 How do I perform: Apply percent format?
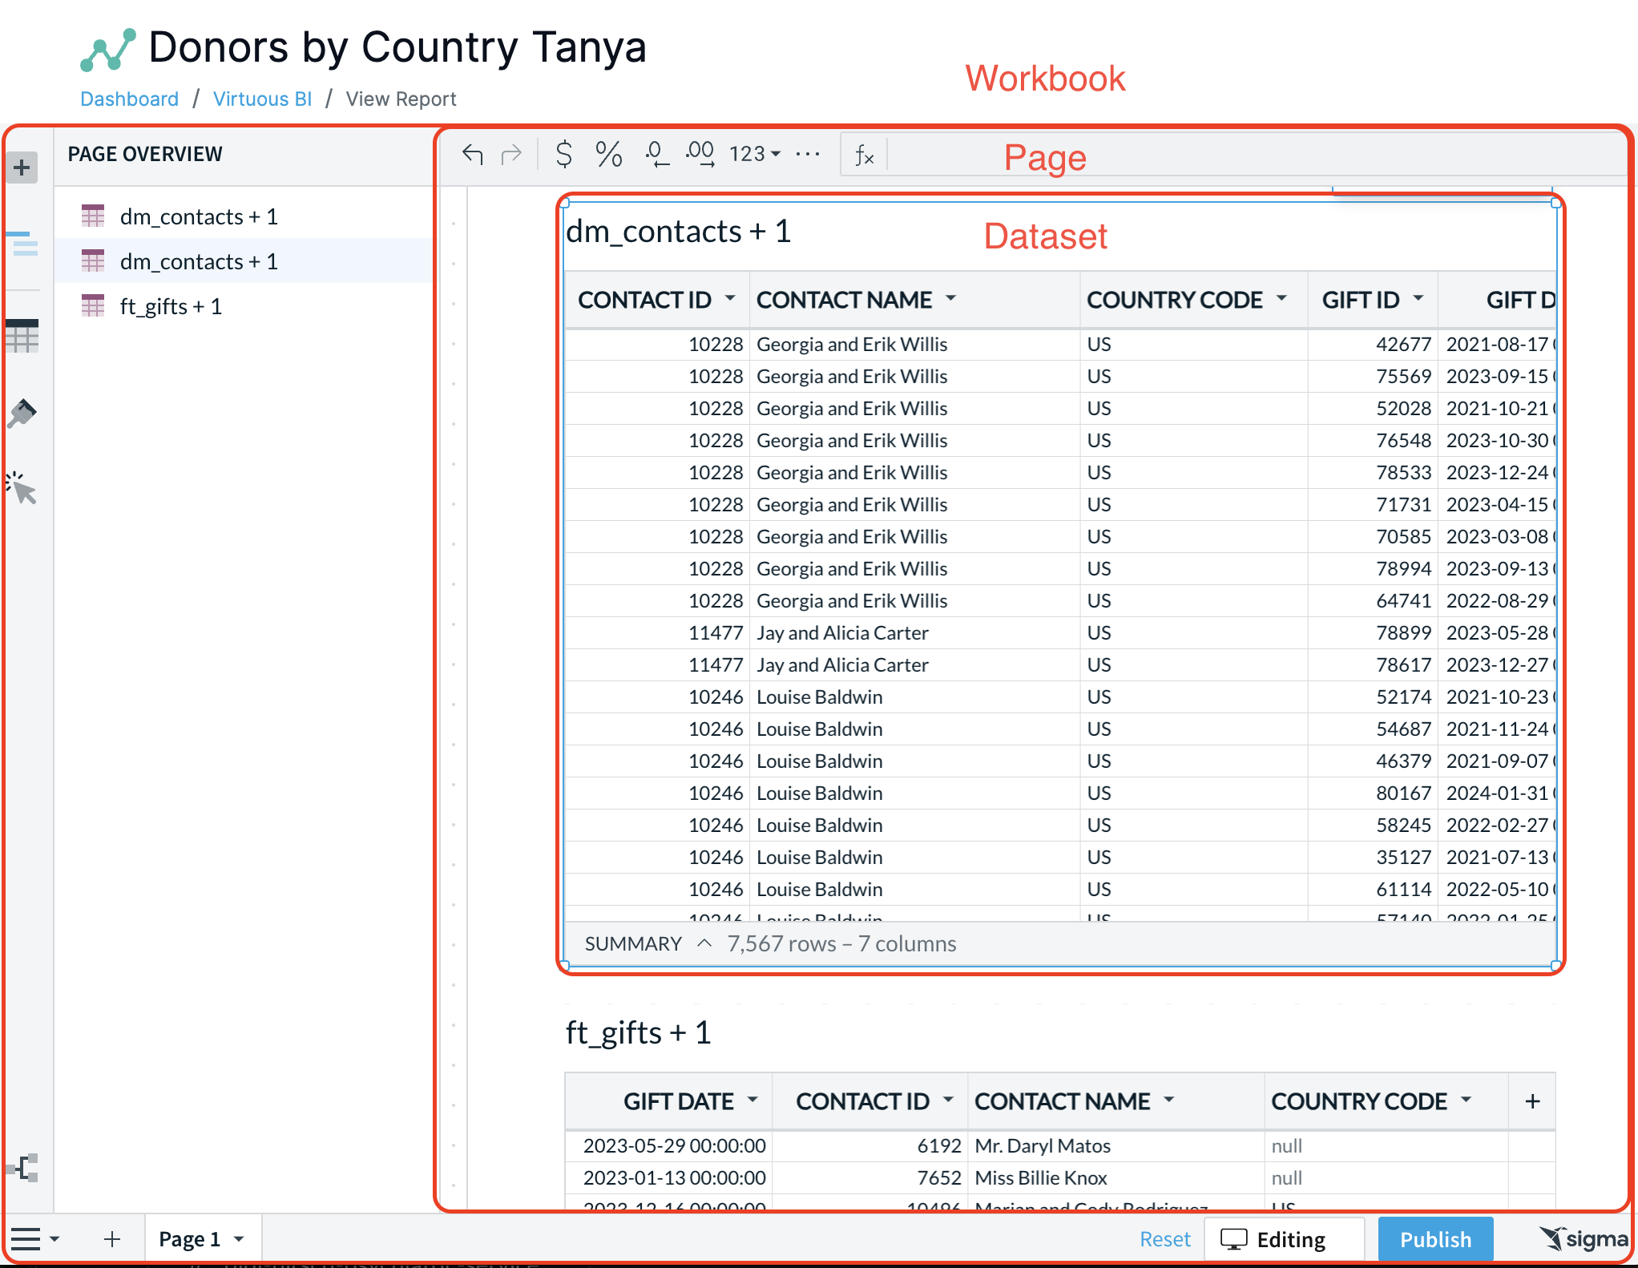coord(609,153)
